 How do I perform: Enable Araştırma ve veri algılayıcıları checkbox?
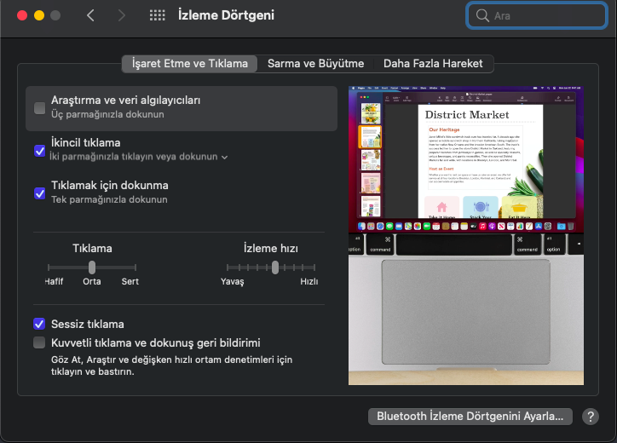tap(39, 107)
